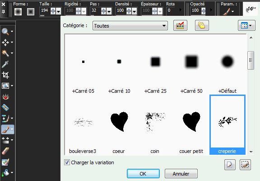Select the coeur heart brush thumbnail
This screenshot has height=181, width=260.
coord(119,124)
